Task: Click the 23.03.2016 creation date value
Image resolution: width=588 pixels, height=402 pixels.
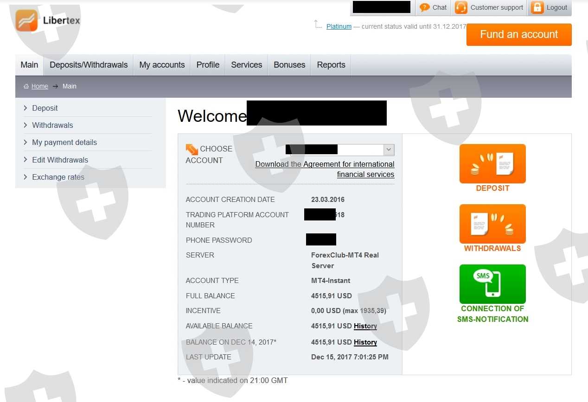Action: point(328,200)
